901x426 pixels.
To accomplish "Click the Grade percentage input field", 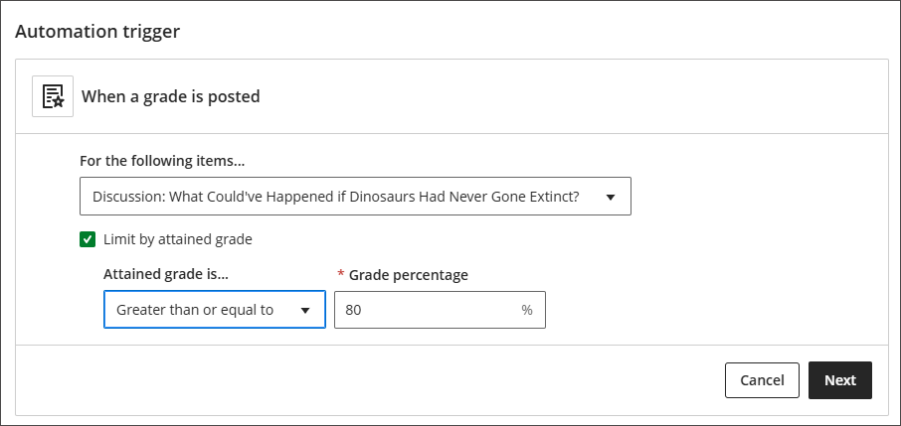I will tap(428, 310).
